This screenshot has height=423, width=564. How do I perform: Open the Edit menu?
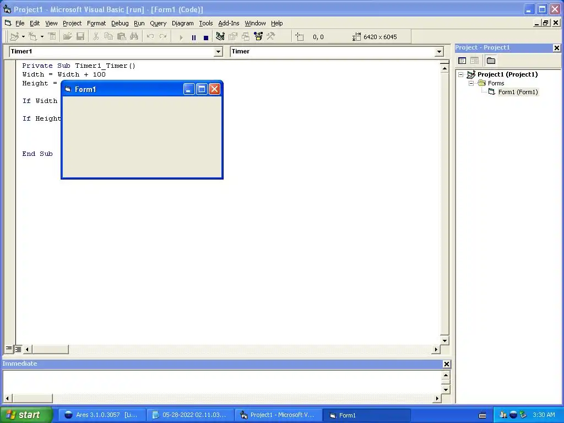pos(35,23)
